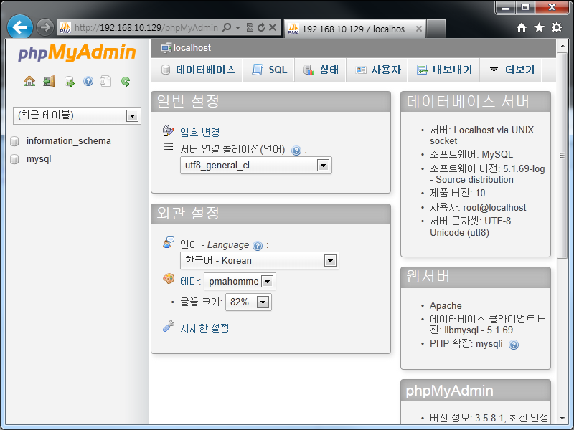Click the localhost server icon in breadcrumb

(166, 48)
